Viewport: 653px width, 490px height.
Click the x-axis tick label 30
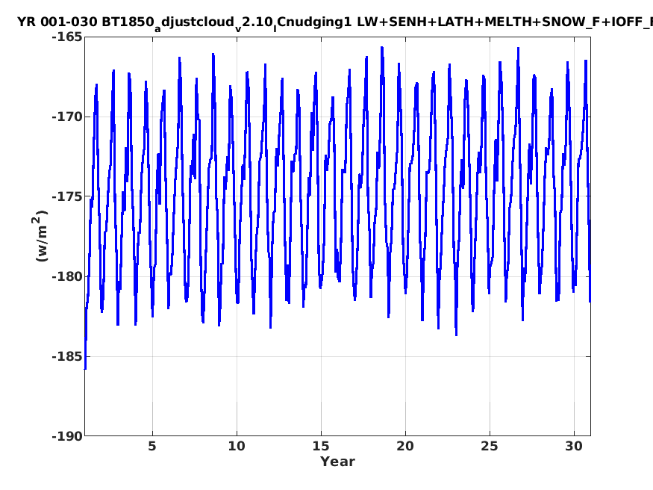(x=574, y=446)
